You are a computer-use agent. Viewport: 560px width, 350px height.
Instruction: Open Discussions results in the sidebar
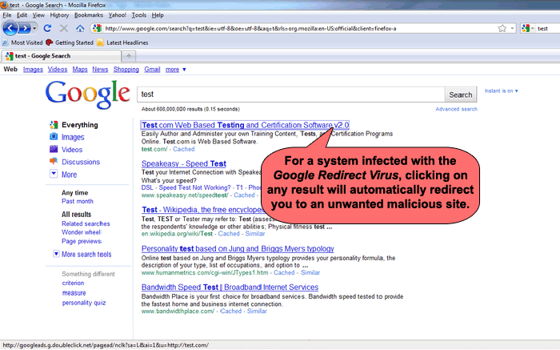pos(80,161)
